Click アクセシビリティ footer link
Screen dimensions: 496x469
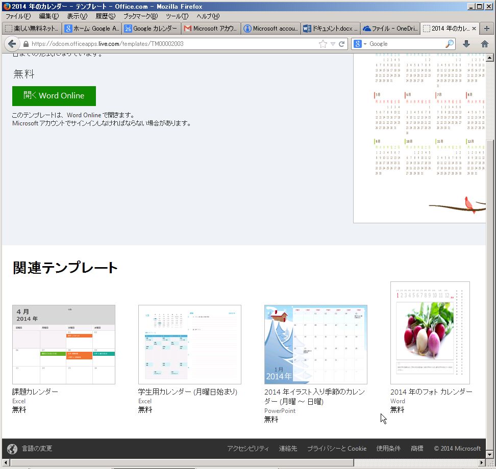[248, 449]
